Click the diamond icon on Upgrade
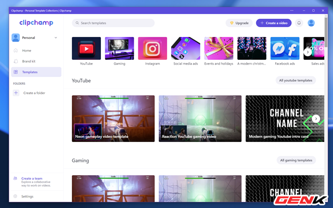Image resolution: width=333 pixels, height=208 pixels. pyautogui.click(x=232, y=23)
